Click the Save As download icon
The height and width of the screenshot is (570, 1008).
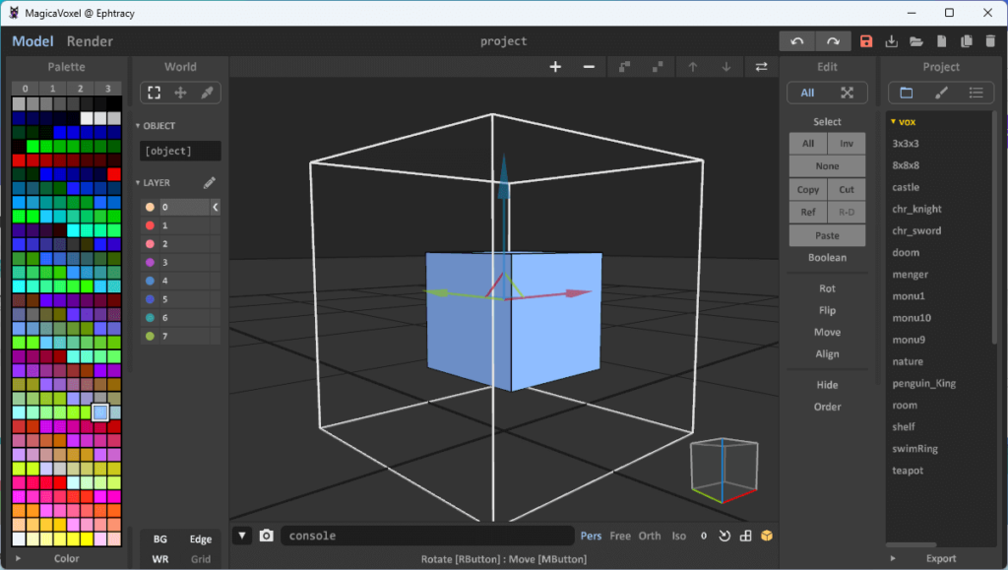[x=891, y=41]
